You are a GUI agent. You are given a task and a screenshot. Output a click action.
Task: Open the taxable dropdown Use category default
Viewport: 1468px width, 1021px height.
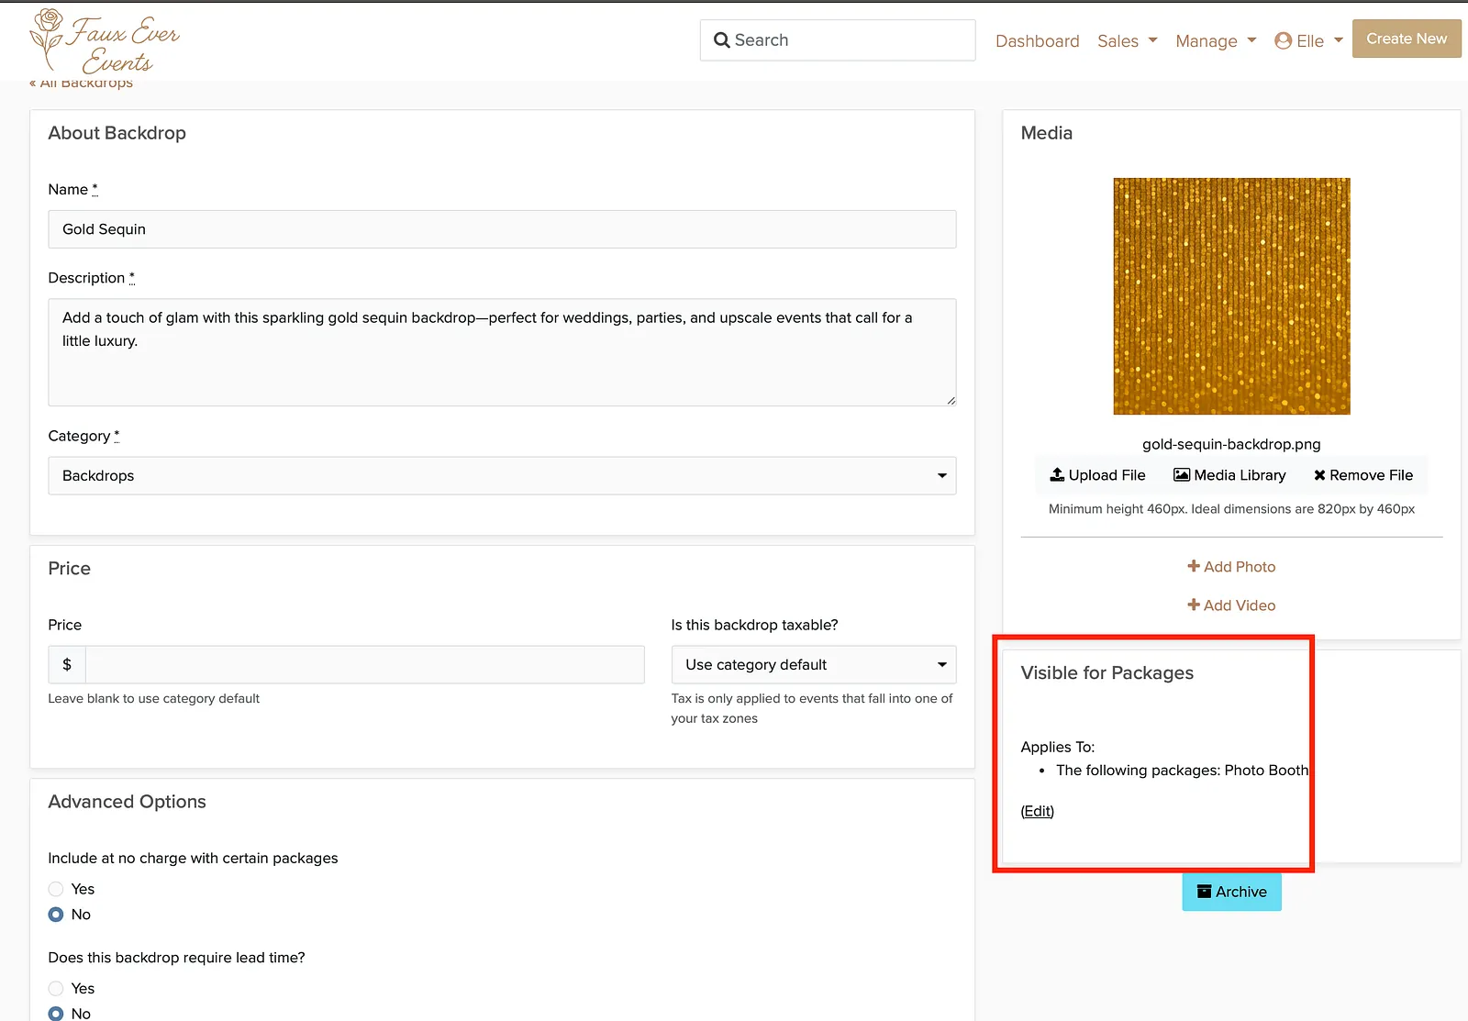pyautogui.click(x=814, y=664)
